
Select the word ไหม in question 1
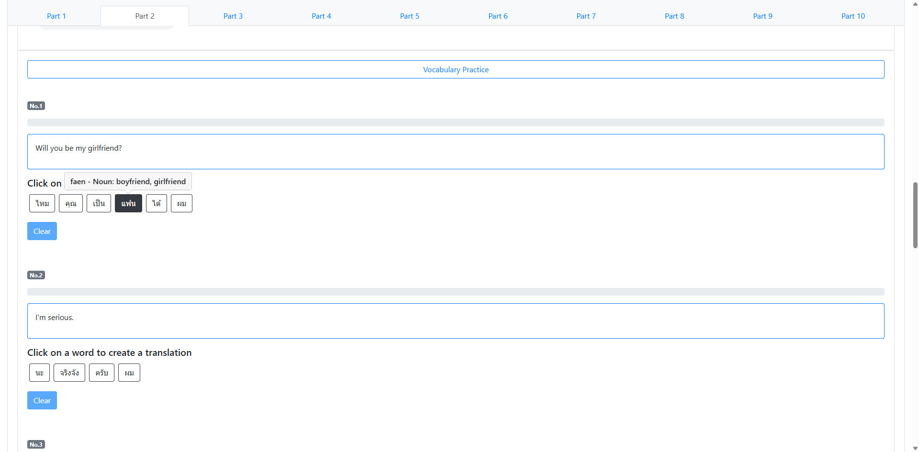click(x=42, y=203)
